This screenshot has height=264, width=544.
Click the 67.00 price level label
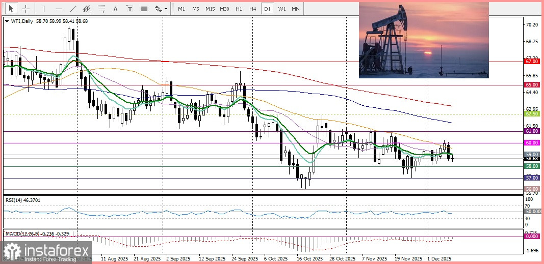pos(532,61)
